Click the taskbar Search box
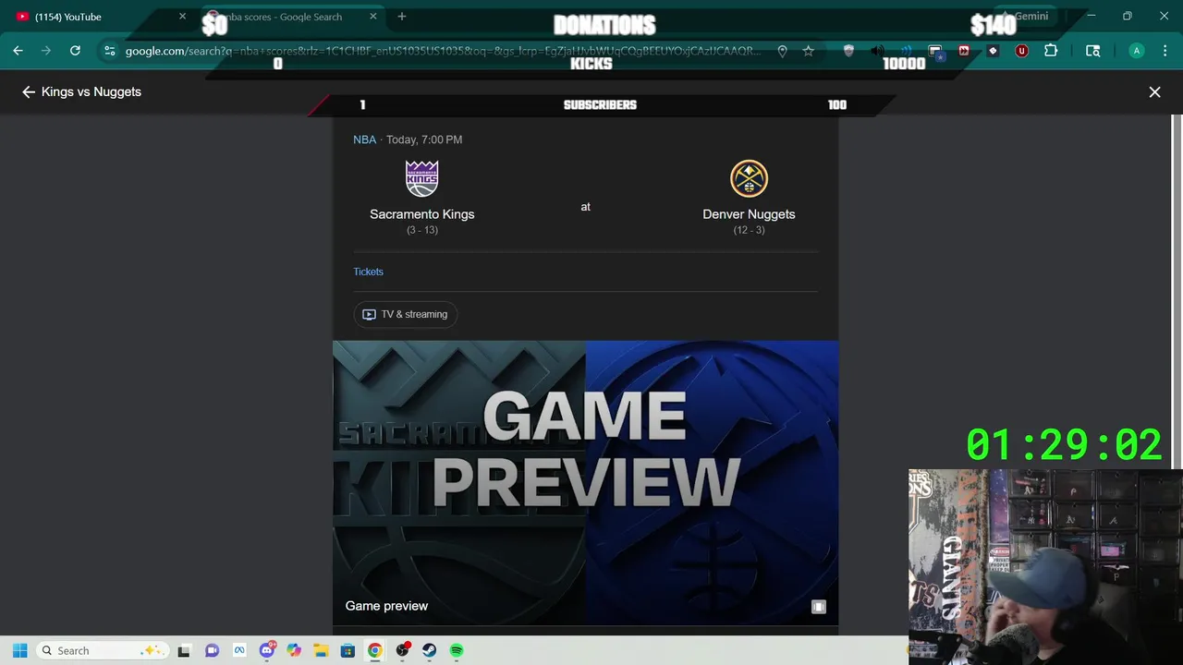This screenshot has height=665, width=1183. 103,650
